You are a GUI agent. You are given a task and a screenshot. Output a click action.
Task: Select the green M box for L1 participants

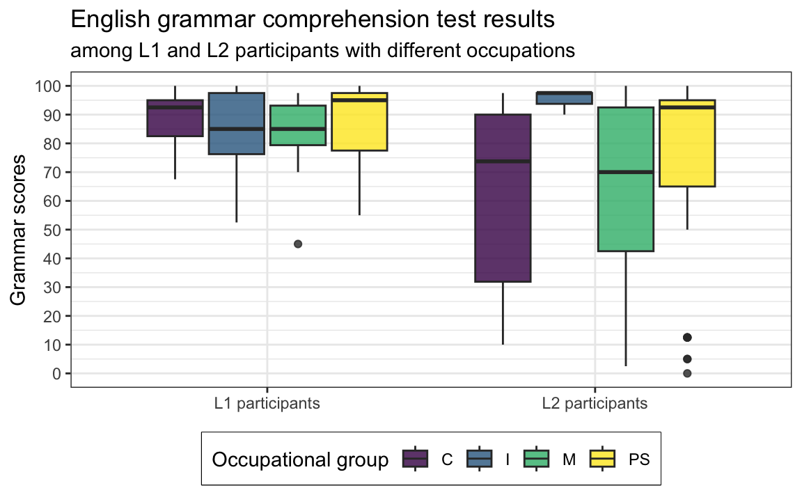(298, 125)
